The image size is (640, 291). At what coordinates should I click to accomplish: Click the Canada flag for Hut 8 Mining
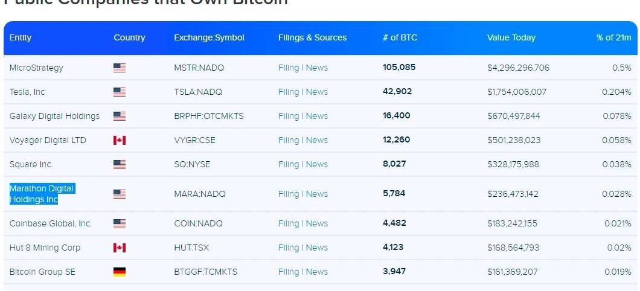pyautogui.click(x=120, y=248)
